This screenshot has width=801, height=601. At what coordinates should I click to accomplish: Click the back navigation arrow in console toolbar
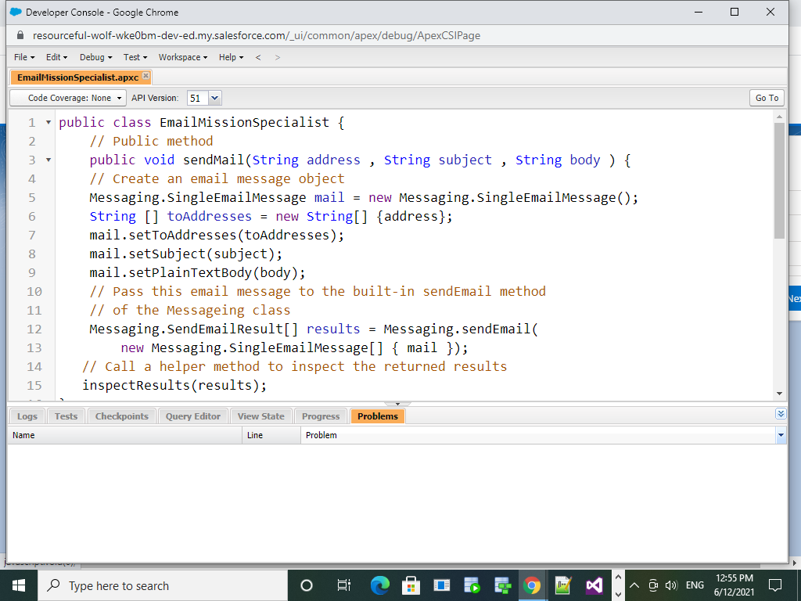258,56
